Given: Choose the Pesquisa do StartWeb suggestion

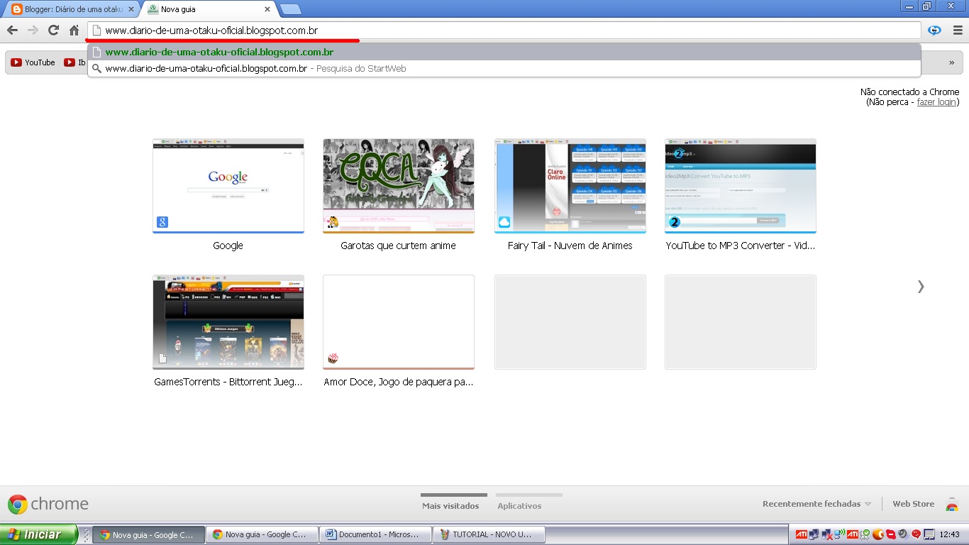Looking at the screenshot, I should coord(504,69).
